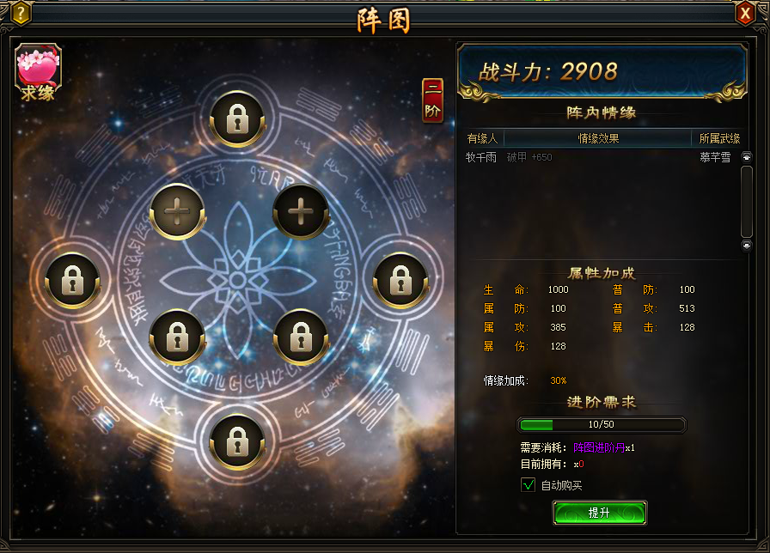This screenshot has width=770, height=553.
Task: Add partner in upper-left plus slot
Action: [x=177, y=212]
